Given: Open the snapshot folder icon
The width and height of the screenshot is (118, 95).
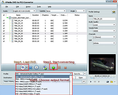Looking at the screenshot, I should pos(112,82).
